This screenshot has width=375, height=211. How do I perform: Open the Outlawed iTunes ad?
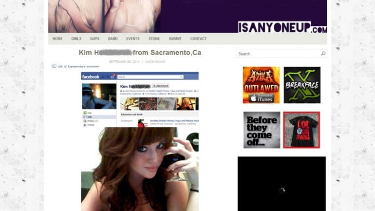click(261, 85)
